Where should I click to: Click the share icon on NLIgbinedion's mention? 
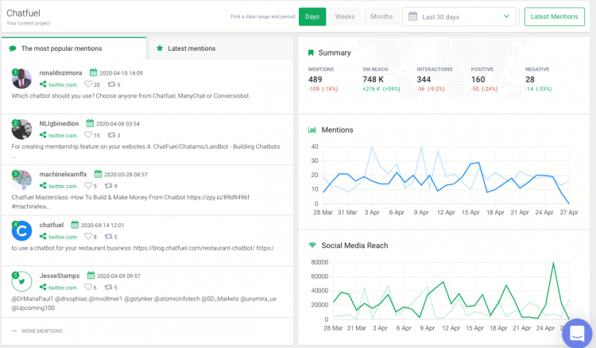[x=43, y=134]
